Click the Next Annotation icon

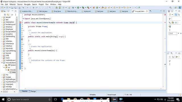tap(114, 8)
